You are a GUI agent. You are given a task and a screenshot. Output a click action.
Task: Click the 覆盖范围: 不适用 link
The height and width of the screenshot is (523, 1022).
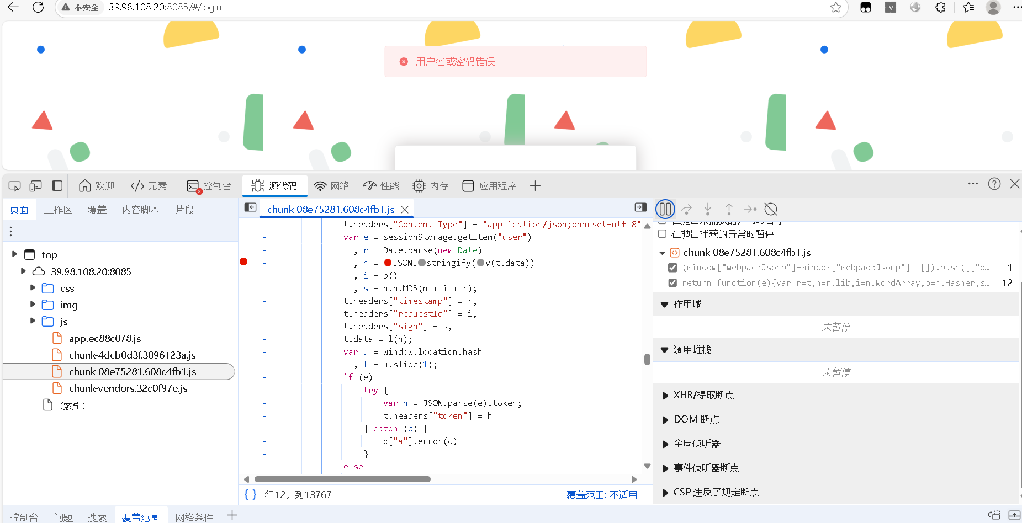pos(602,495)
